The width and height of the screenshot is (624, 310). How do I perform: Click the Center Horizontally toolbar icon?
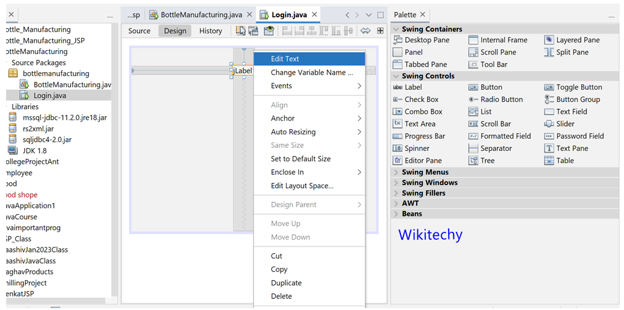[312, 31]
